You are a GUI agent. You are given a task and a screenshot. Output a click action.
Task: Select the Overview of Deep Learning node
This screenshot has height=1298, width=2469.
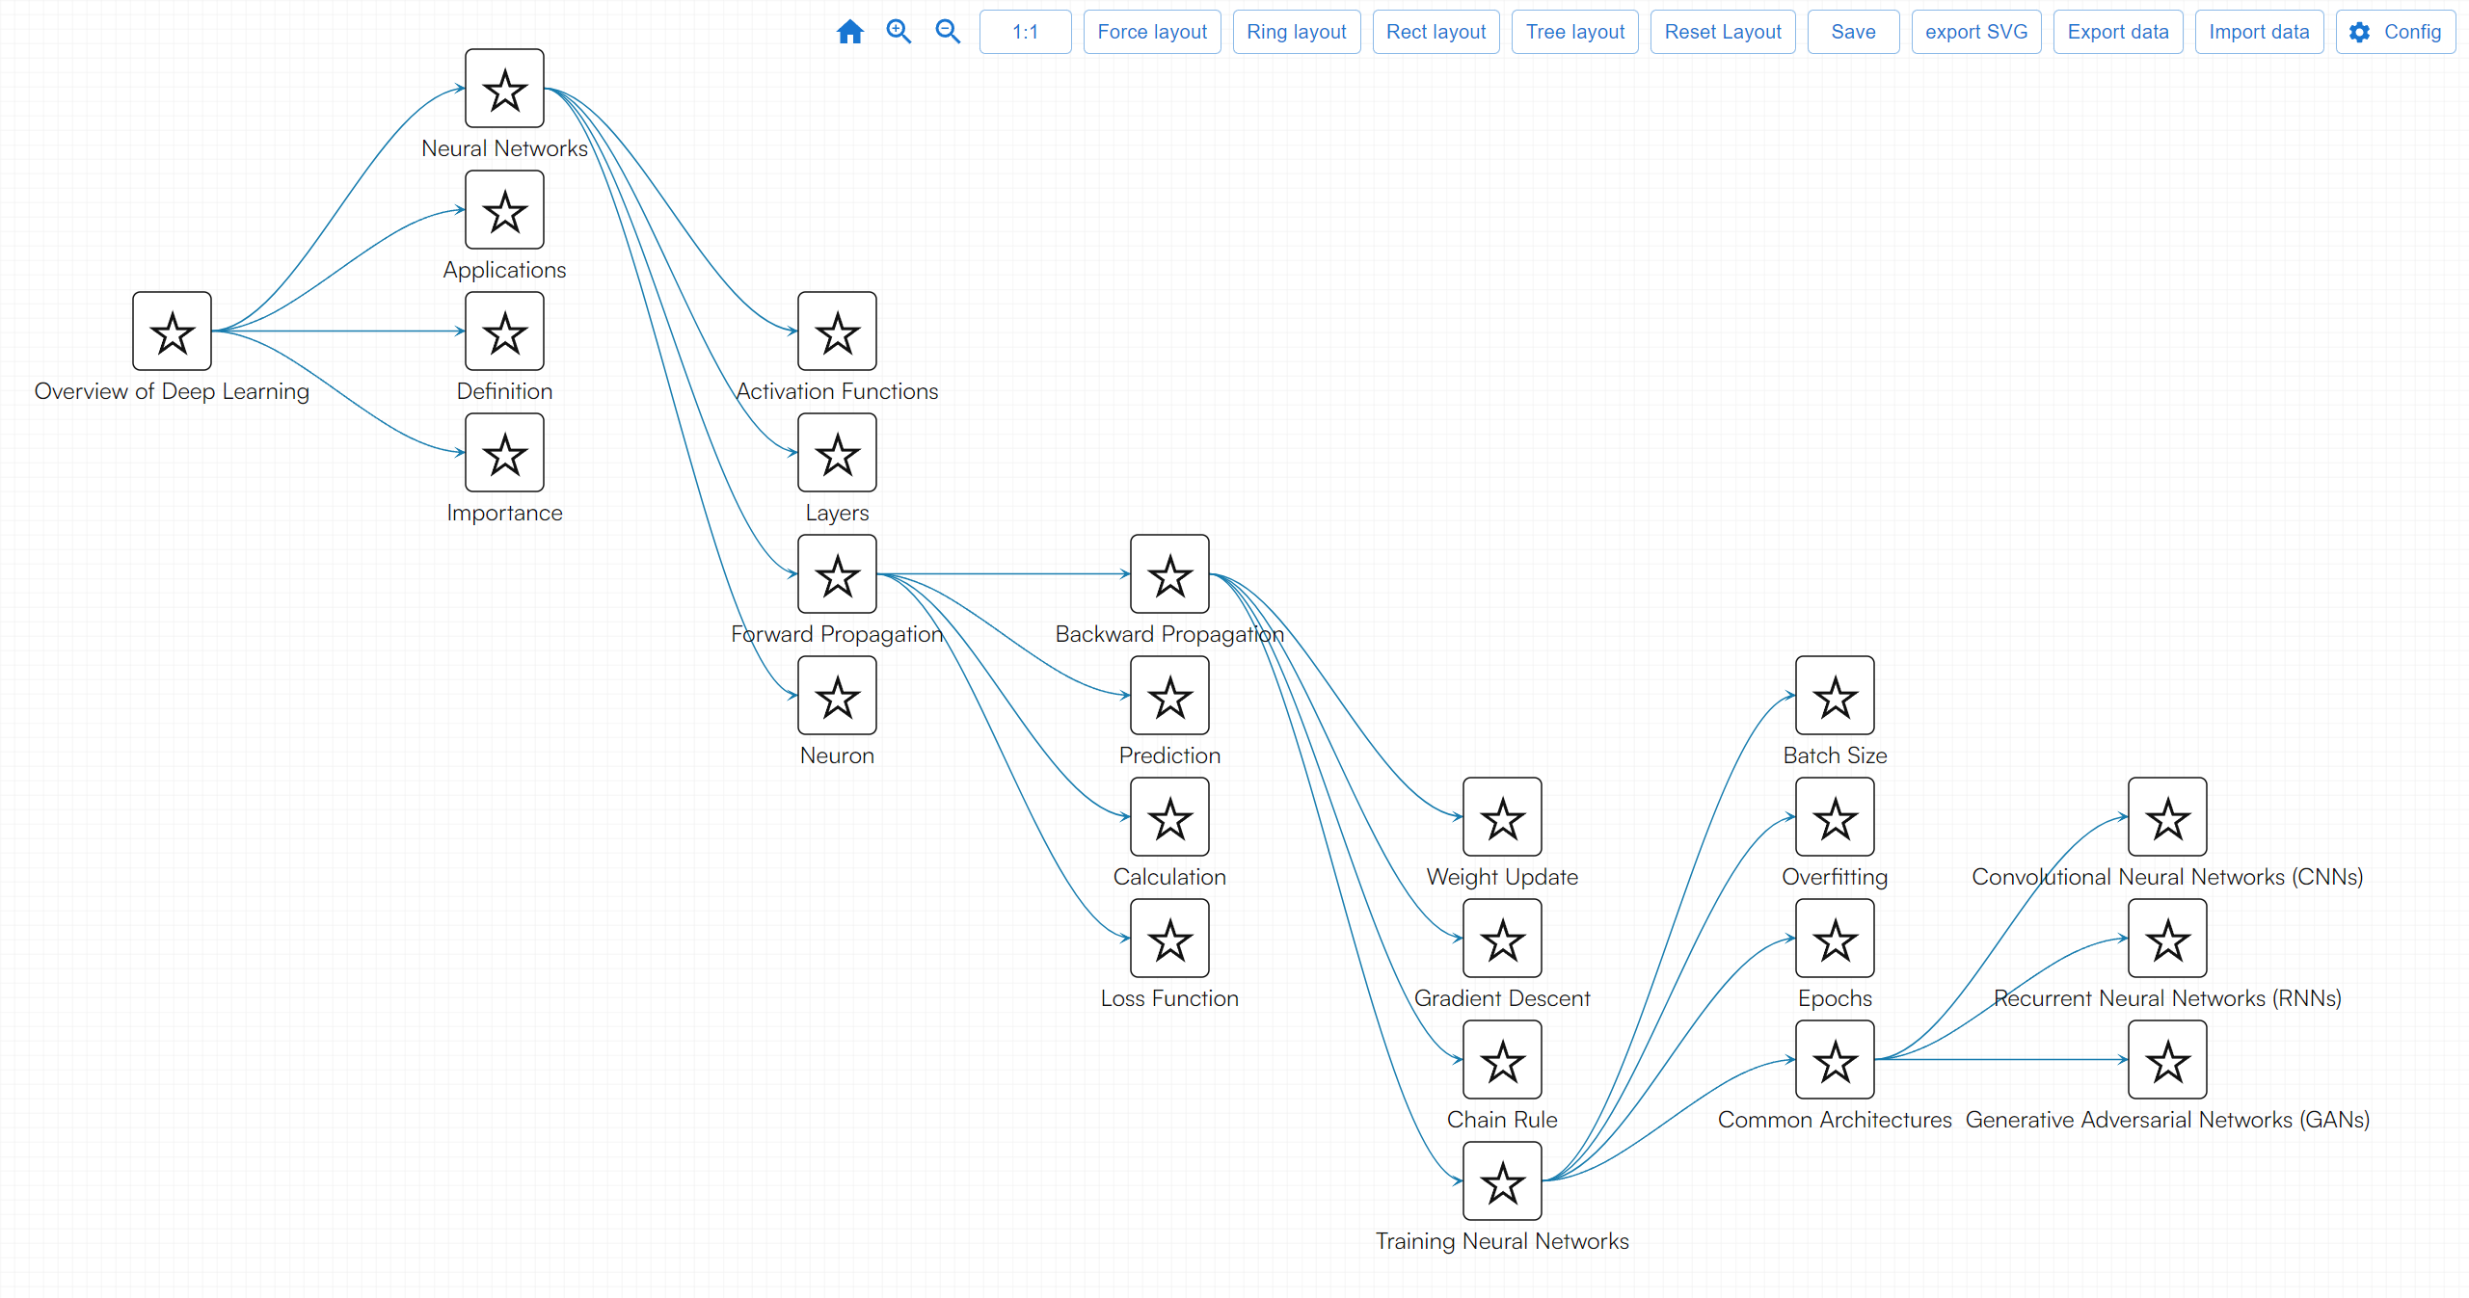[x=172, y=331]
